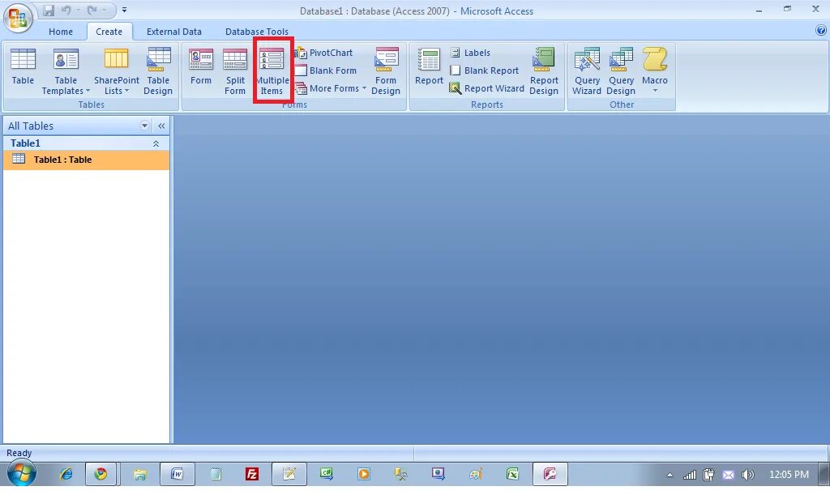
Task: Click the taskbar clock showing 12:05 PM
Action: [789, 475]
